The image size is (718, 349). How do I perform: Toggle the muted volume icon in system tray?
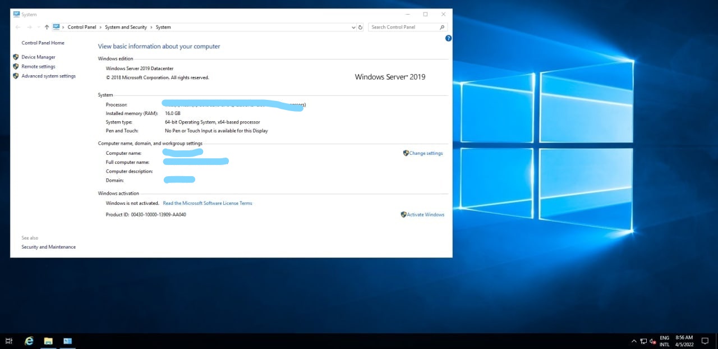[x=651, y=341]
